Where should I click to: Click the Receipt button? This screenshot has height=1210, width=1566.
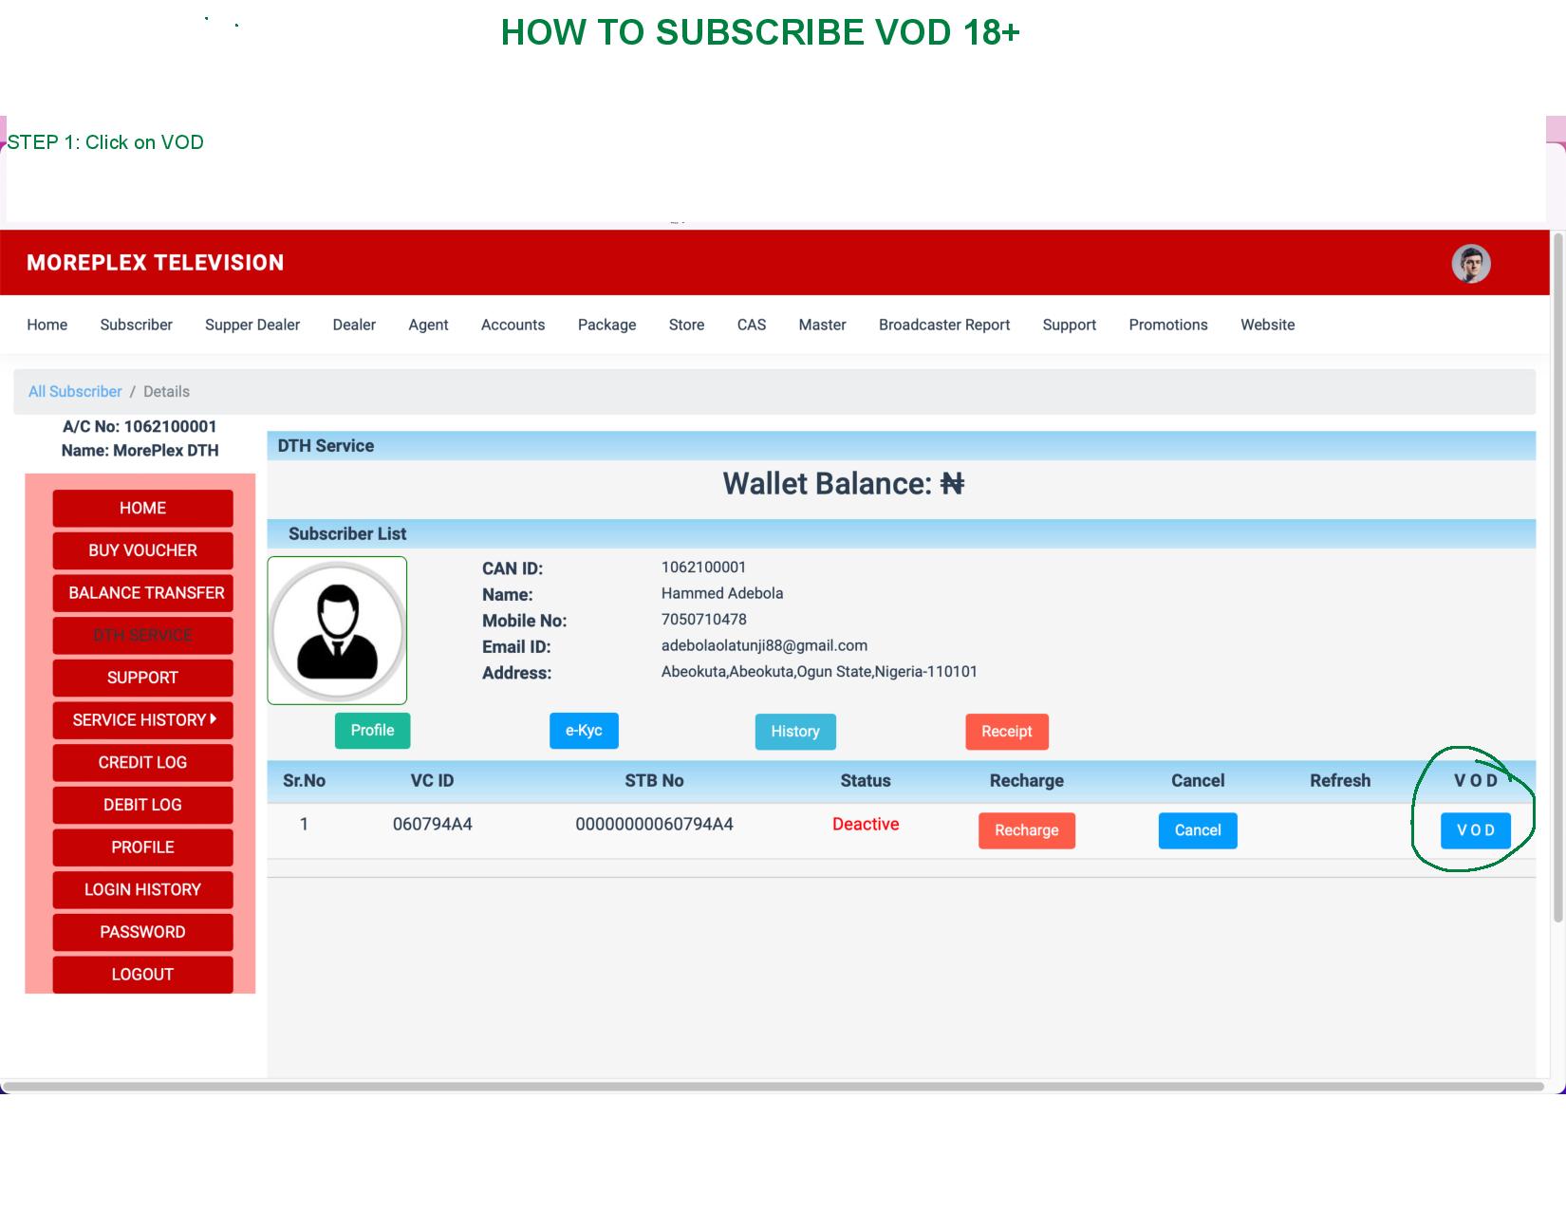tap(1007, 732)
